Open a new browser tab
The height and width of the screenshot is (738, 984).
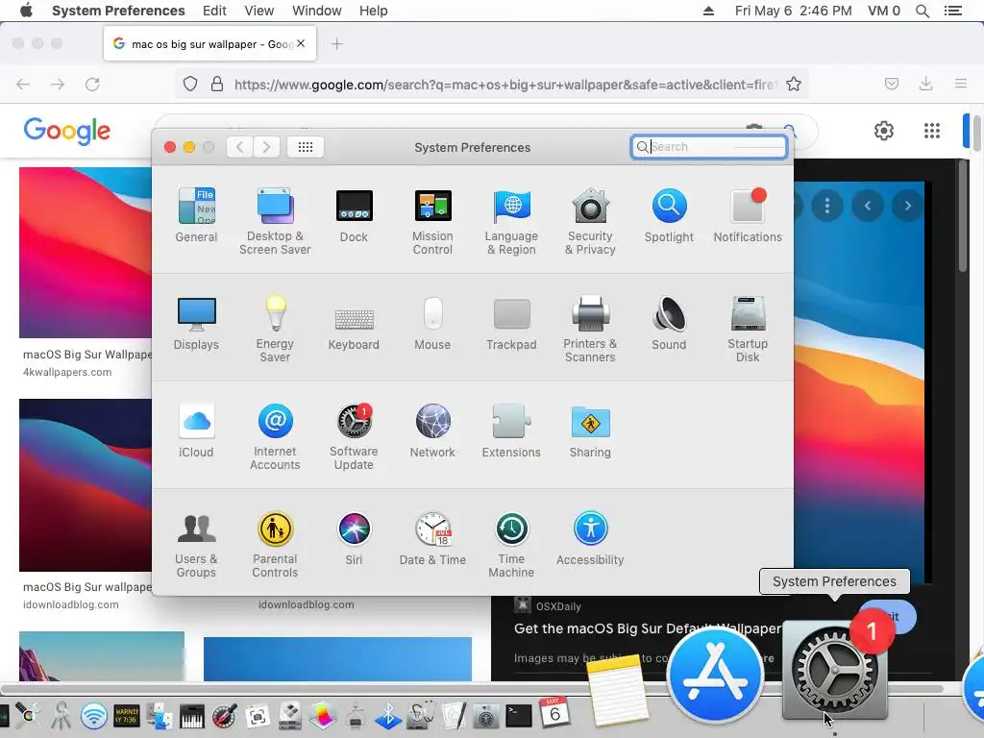coord(337,44)
